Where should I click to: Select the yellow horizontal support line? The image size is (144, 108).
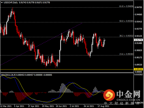click(67, 70)
